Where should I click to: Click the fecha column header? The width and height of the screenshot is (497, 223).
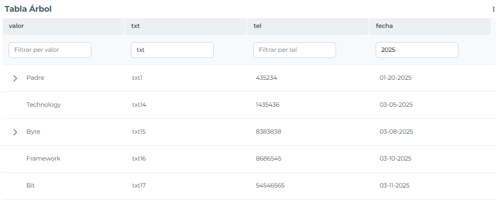[x=430, y=26]
